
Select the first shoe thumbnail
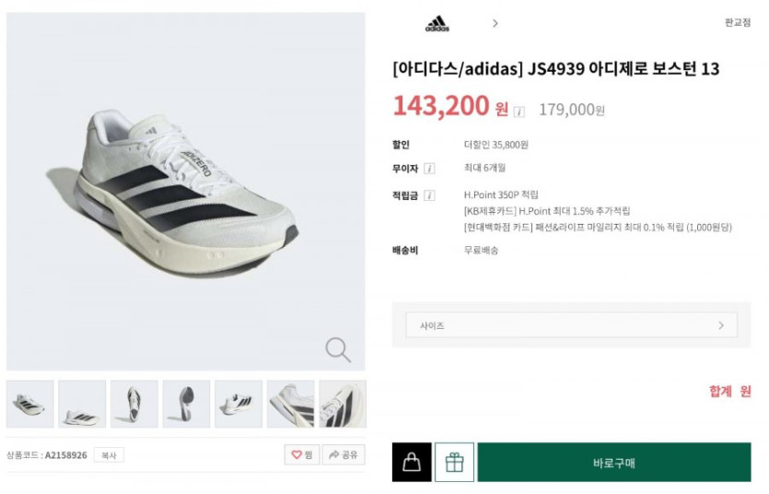(29, 404)
